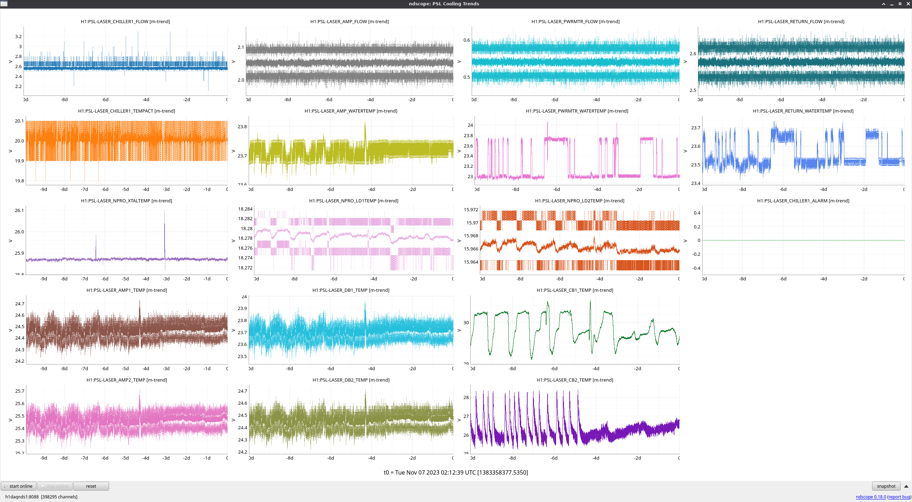Minimize the ndscope window
The width and height of the screenshot is (912, 502).
pos(892,4)
